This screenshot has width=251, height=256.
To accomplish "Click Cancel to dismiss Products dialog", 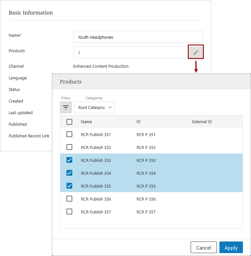I will (204, 248).
